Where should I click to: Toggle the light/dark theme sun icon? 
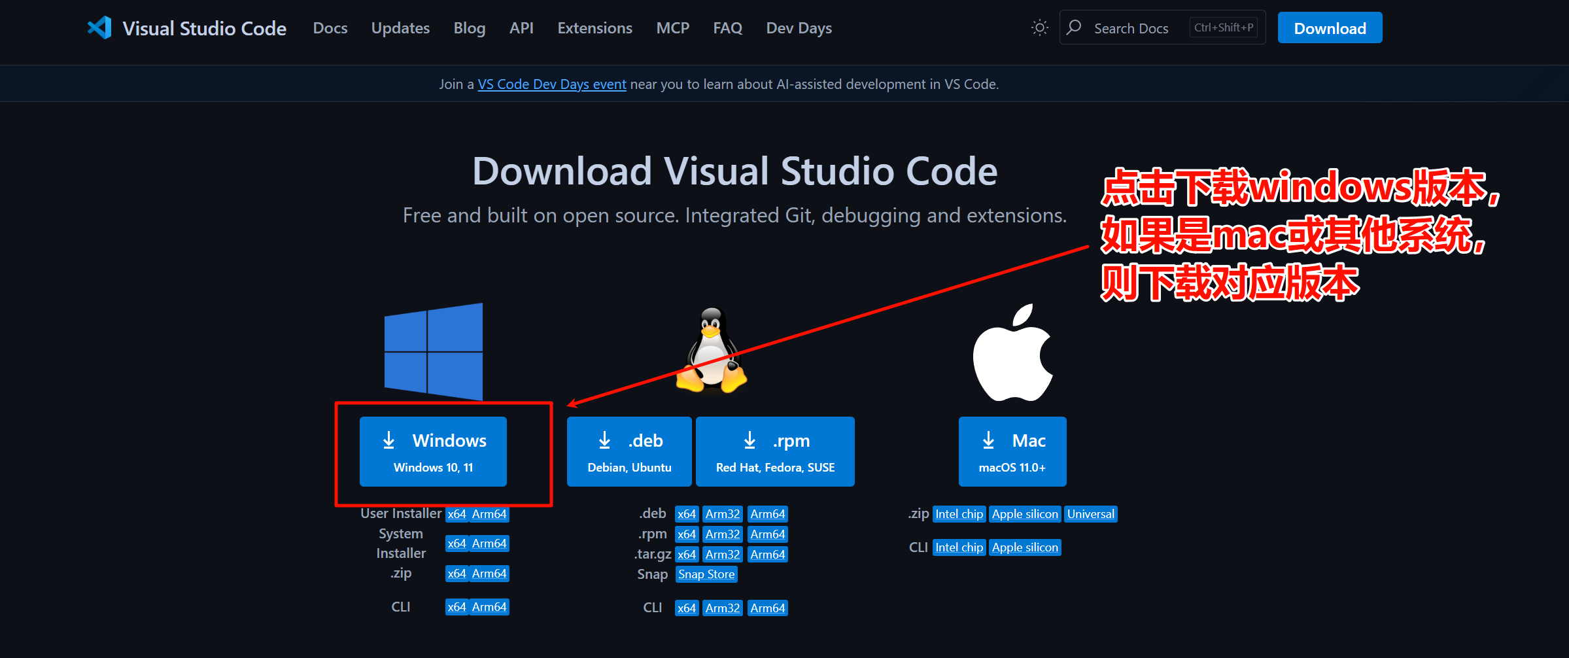tap(1039, 27)
